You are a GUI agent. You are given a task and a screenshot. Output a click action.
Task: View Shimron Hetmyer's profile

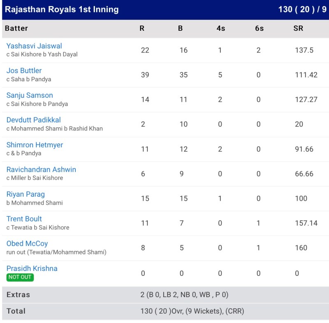click(35, 145)
